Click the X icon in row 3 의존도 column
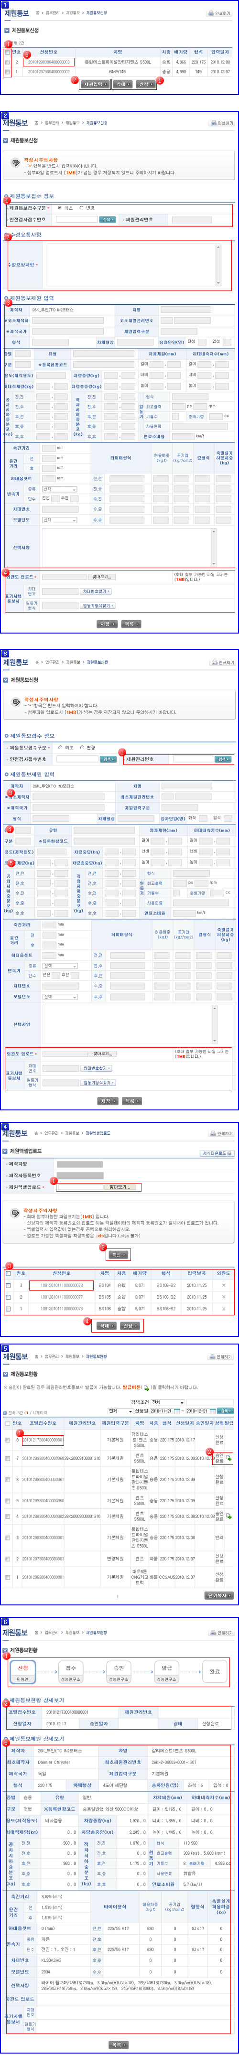 [x=224, y=1285]
